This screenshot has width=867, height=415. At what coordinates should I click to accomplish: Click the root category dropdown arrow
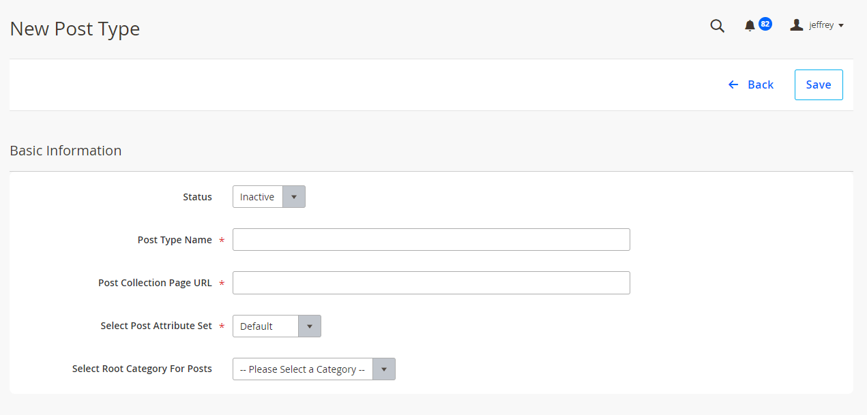[x=384, y=369]
